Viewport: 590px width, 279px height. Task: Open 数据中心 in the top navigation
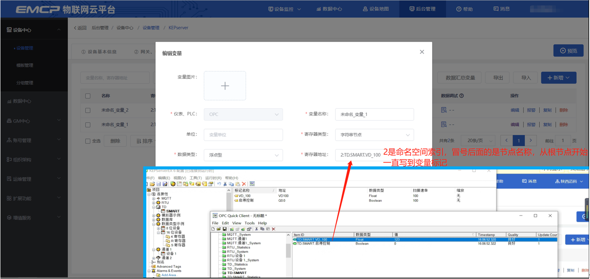tap(329, 9)
